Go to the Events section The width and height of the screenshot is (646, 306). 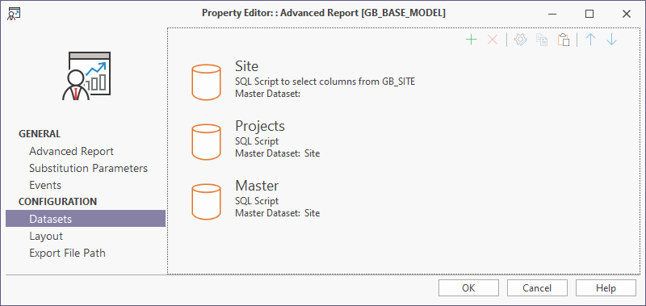point(45,185)
